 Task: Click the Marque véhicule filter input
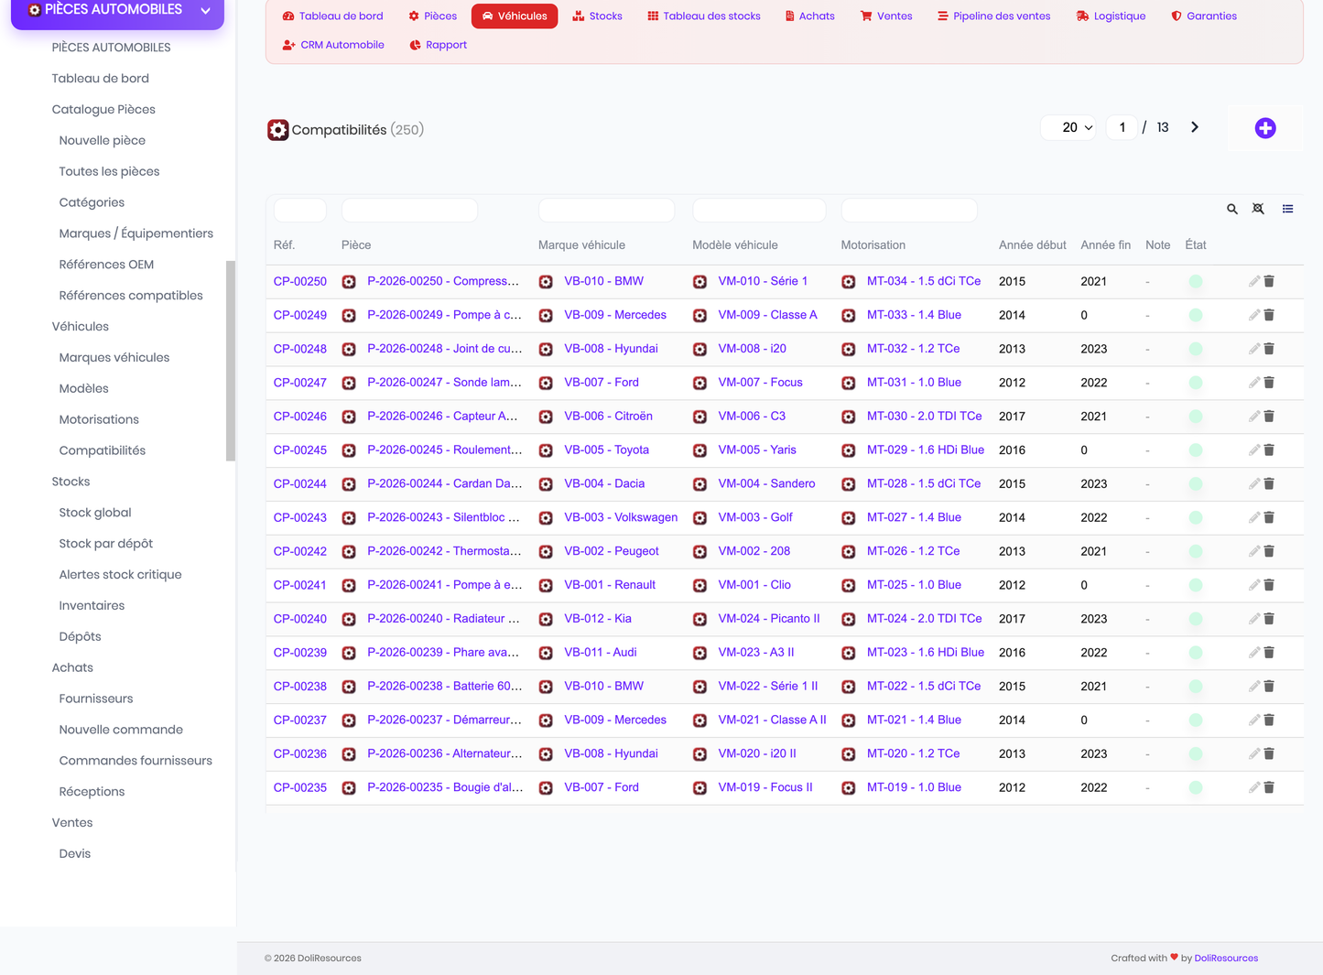(x=606, y=210)
